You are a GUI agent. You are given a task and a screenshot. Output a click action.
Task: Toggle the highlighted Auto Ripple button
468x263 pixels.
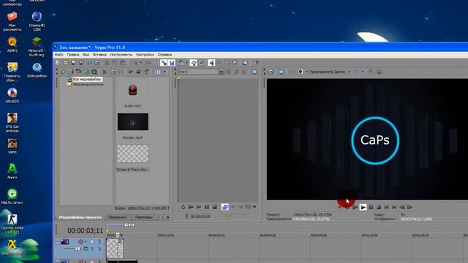click(181, 63)
